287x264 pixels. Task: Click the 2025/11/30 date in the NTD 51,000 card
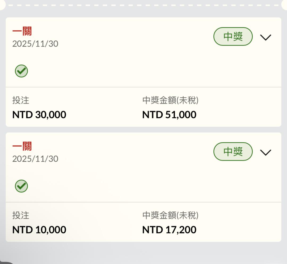(35, 44)
